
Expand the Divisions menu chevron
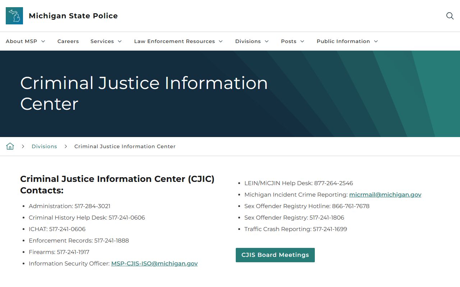click(x=267, y=41)
